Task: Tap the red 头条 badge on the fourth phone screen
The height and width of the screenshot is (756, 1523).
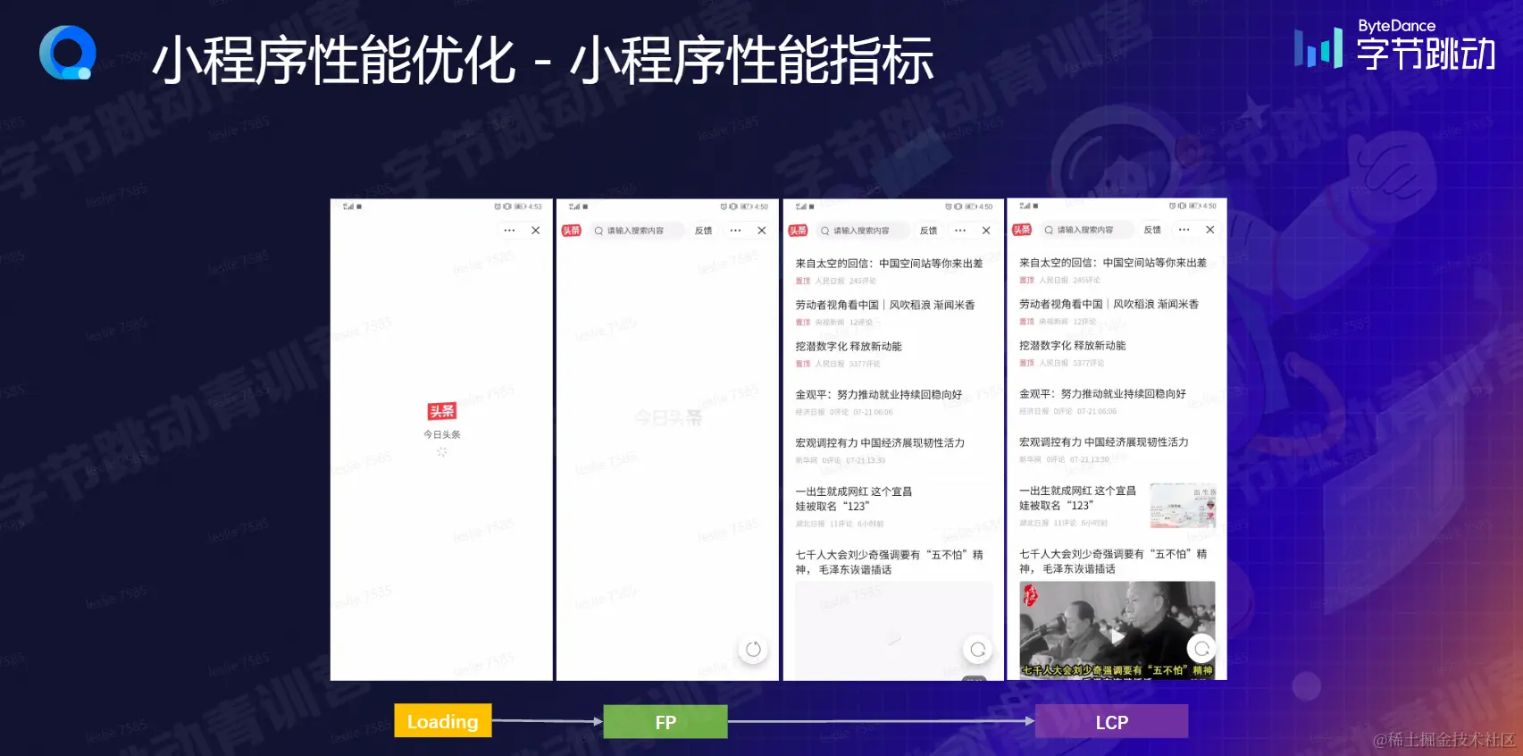Action: (1022, 230)
